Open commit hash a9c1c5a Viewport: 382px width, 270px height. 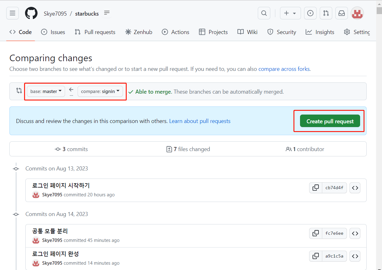tap(334, 256)
